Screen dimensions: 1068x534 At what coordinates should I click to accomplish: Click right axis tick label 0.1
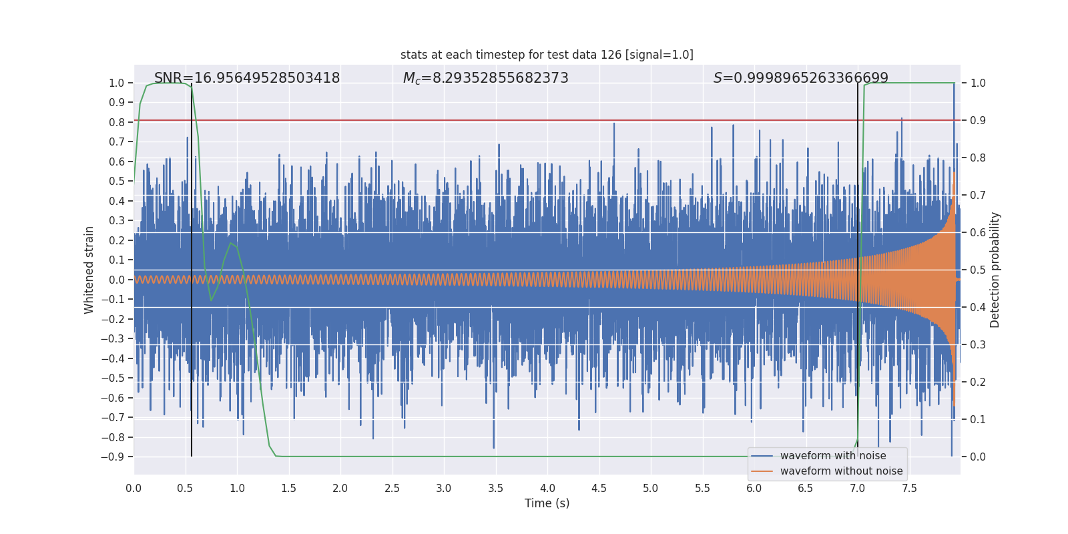click(978, 419)
